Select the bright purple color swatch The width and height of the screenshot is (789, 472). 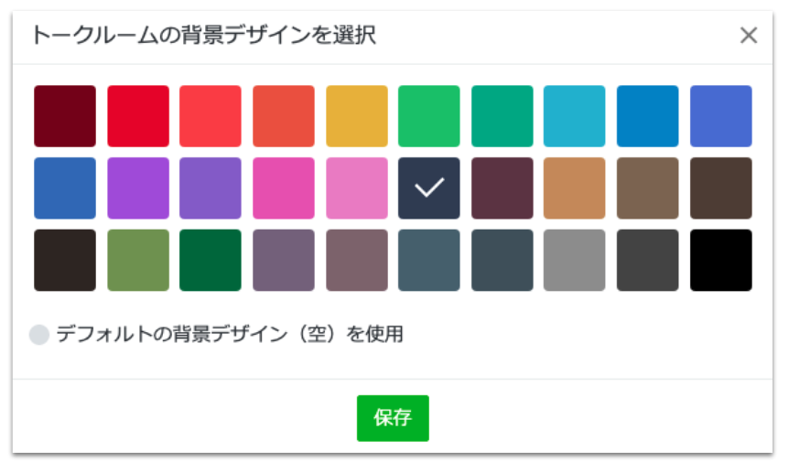pyautogui.click(x=138, y=188)
